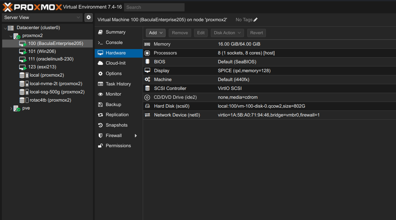
Task: Open the Disk Action dropdown
Action: coord(227,33)
